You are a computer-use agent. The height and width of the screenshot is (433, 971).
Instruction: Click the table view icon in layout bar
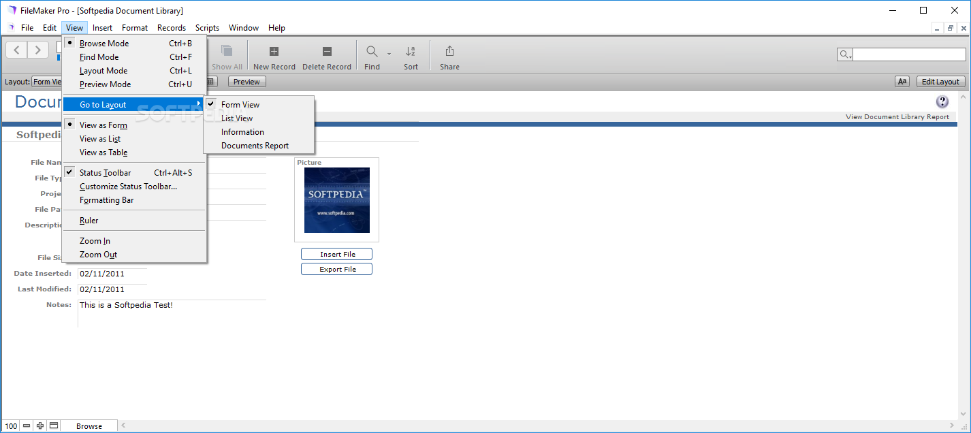(211, 82)
